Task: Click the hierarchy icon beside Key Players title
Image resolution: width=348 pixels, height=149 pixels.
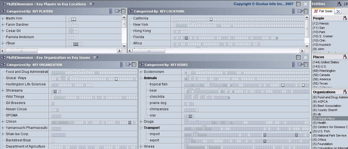Action: click(3, 4)
